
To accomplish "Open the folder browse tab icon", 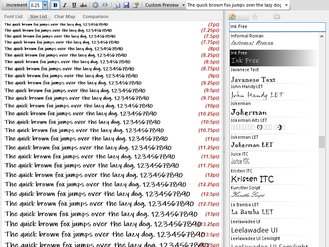I will [x=277, y=16].
